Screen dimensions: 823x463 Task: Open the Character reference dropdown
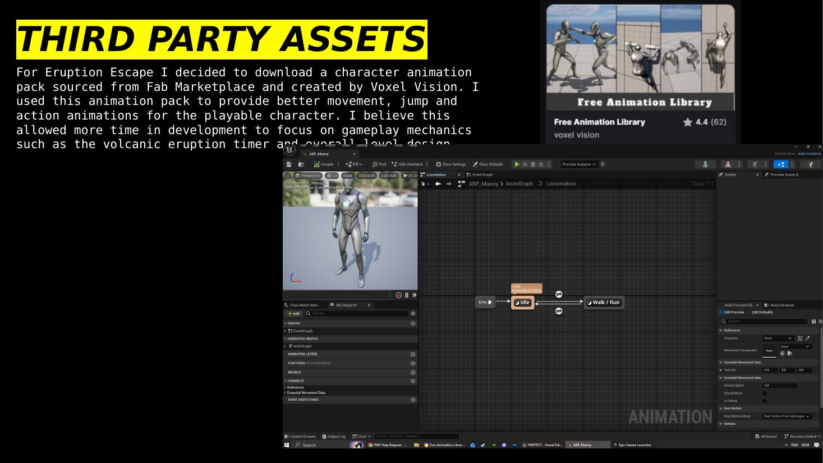(x=778, y=338)
